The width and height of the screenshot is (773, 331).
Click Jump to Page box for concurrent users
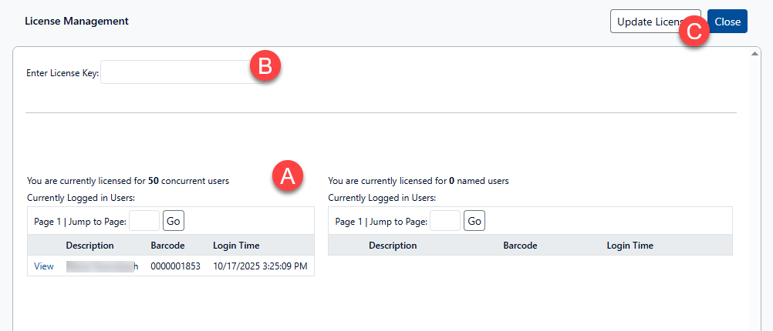coord(144,222)
